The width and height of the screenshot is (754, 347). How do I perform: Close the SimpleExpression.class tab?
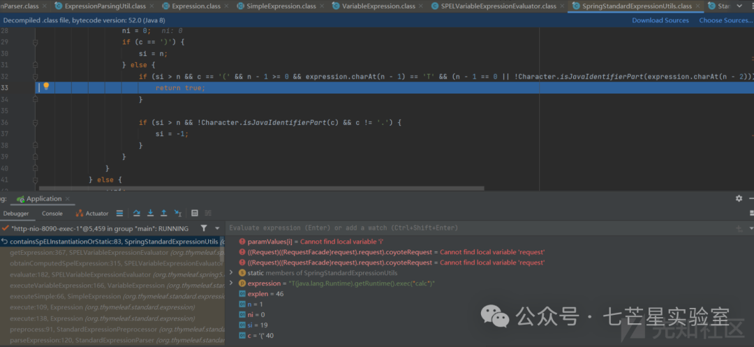[323, 6]
